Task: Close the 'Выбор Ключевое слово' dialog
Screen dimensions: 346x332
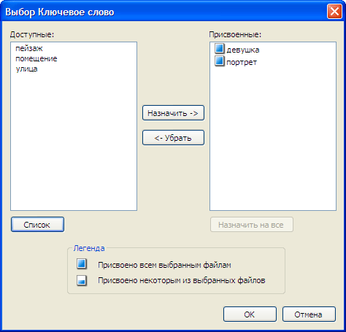Action: coord(334,12)
